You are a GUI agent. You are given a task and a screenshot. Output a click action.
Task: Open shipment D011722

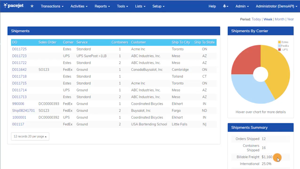coord(19,62)
